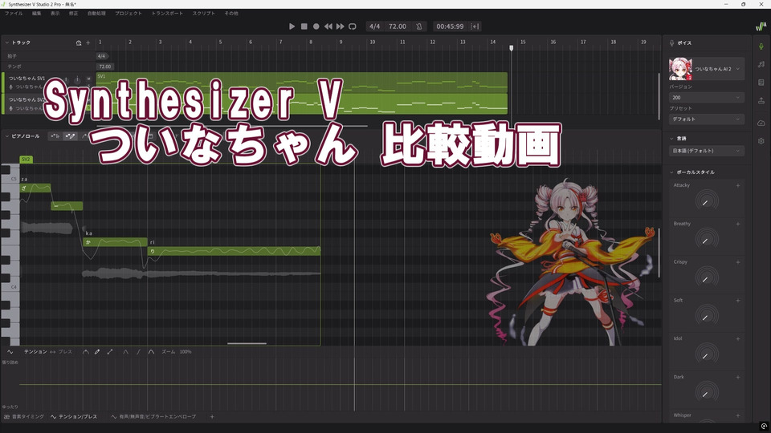Click plus icon next to Crispy
This screenshot has width=771, height=433.
click(x=738, y=262)
